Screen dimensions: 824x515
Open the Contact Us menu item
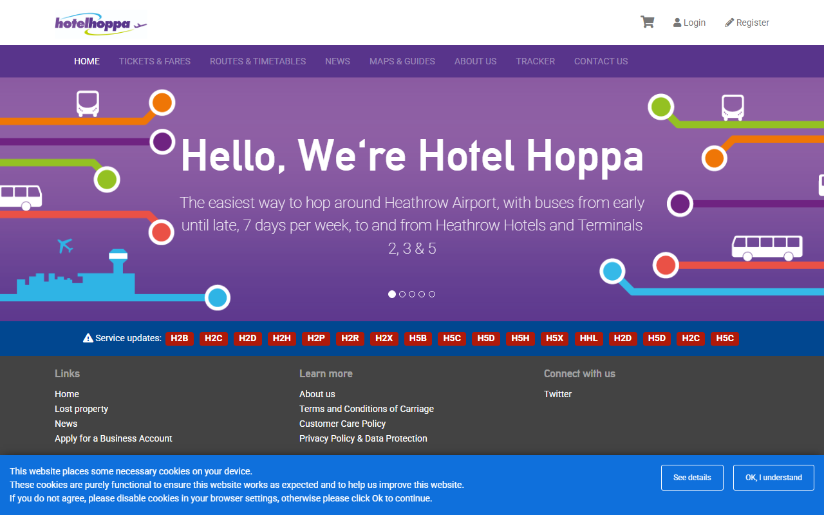point(601,61)
